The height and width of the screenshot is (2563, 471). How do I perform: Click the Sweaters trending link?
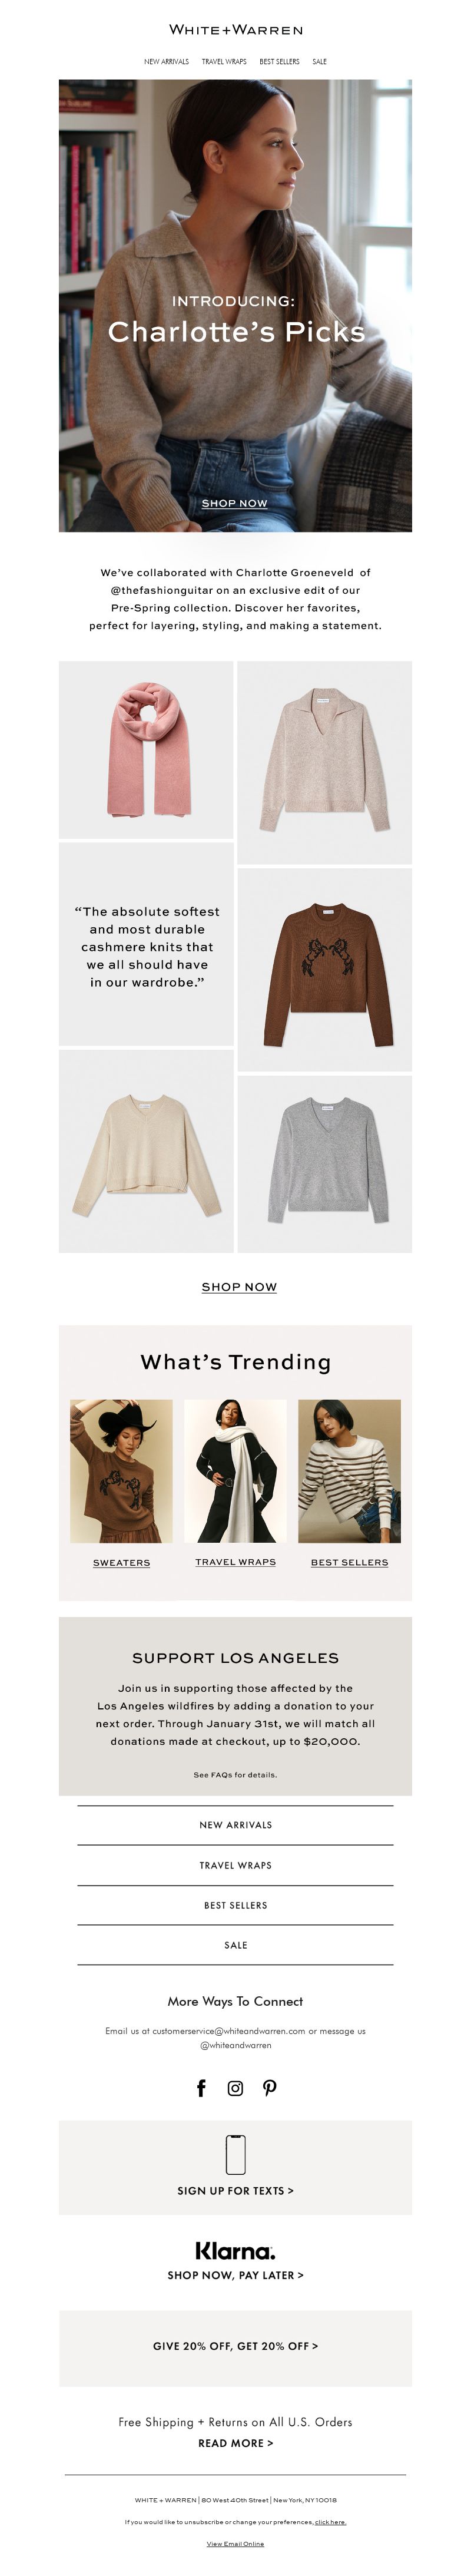(121, 1562)
